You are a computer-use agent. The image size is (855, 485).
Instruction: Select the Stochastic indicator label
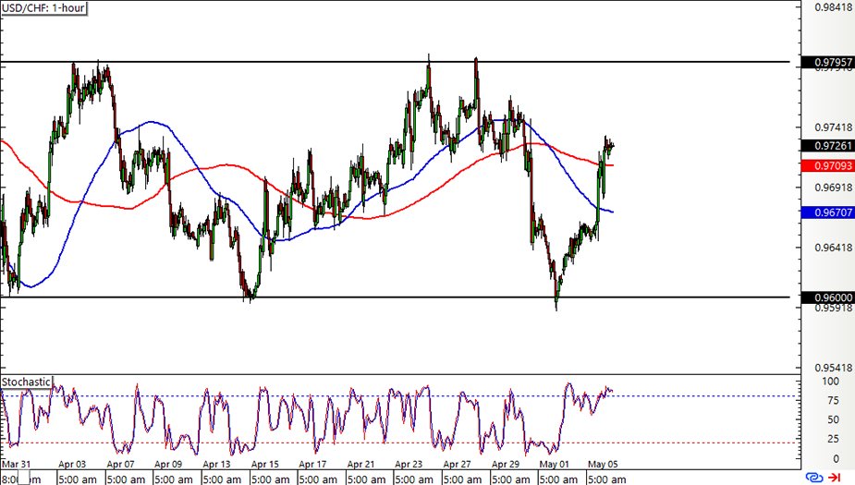point(26,382)
